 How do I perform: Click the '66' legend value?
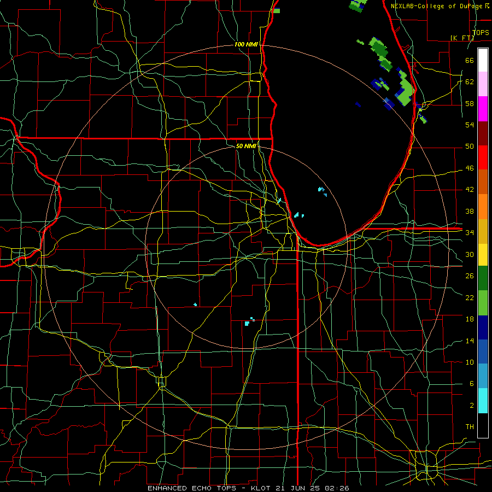point(470,60)
